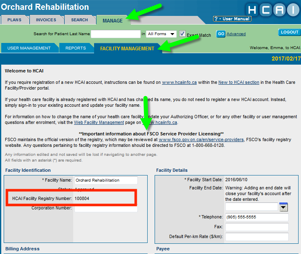Viewport: 301px width, 254px height.
Task: Select the User Management subtab
Action: coord(29,48)
